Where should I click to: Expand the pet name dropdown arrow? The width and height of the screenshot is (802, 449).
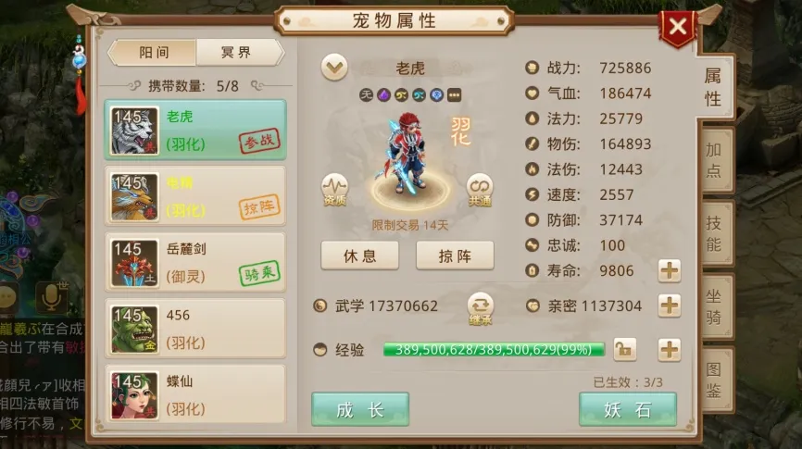click(x=334, y=68)
